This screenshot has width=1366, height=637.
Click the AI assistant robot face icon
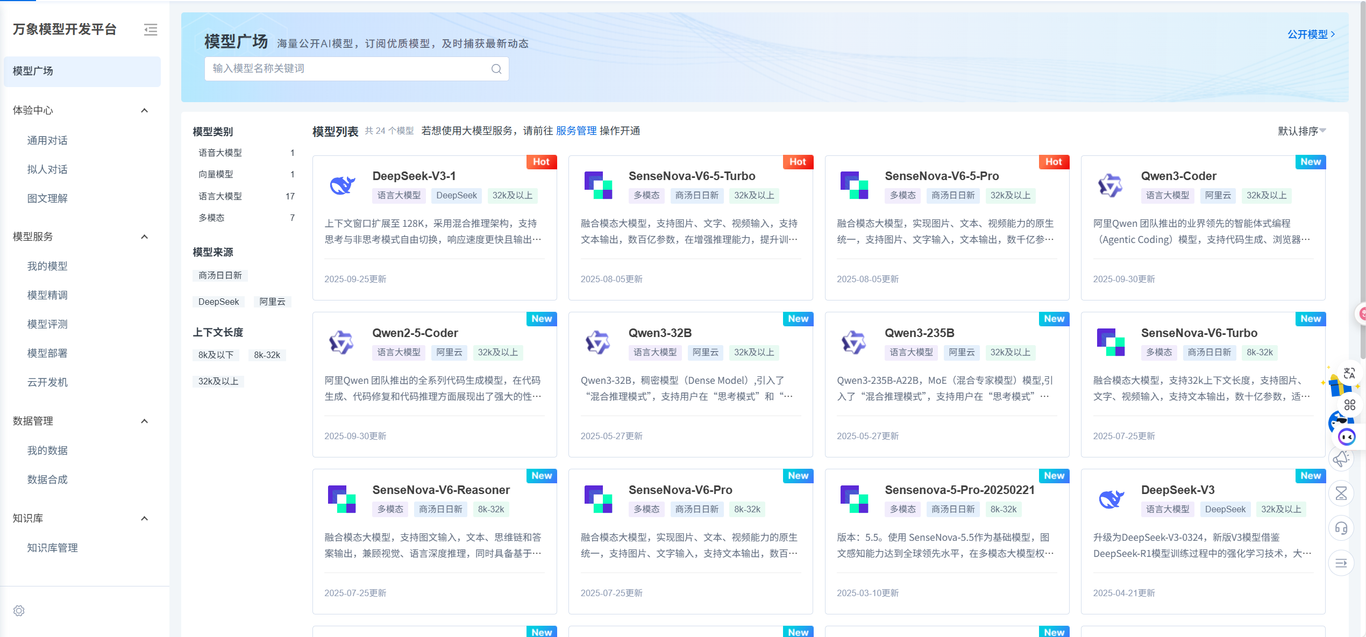click(x=1346, y=437)
